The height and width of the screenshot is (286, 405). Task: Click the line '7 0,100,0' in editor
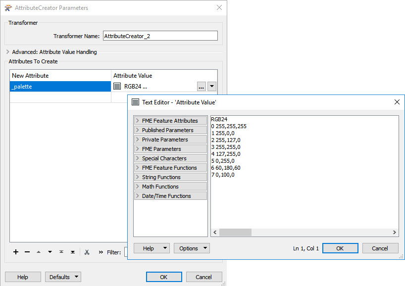click(223, 175)
